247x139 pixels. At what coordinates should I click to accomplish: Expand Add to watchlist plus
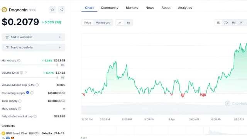(60, 37)
